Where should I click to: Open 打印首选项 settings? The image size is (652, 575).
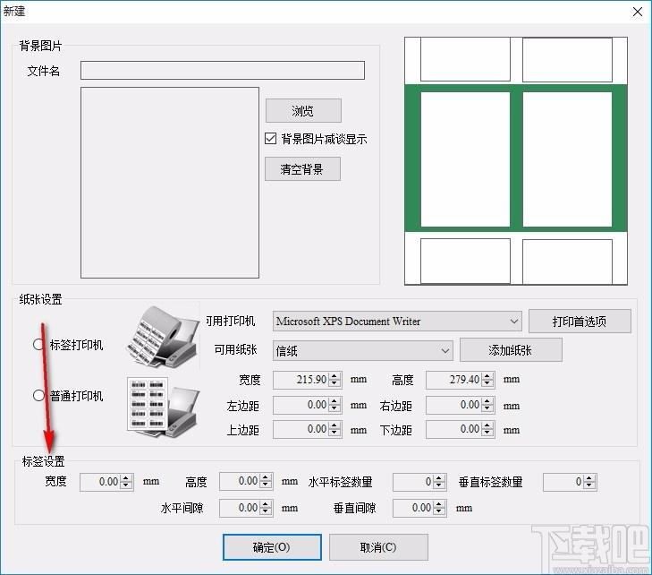580,321
